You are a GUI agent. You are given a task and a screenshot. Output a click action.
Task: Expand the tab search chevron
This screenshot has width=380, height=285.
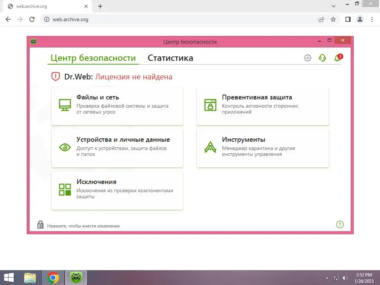[334, 6]
